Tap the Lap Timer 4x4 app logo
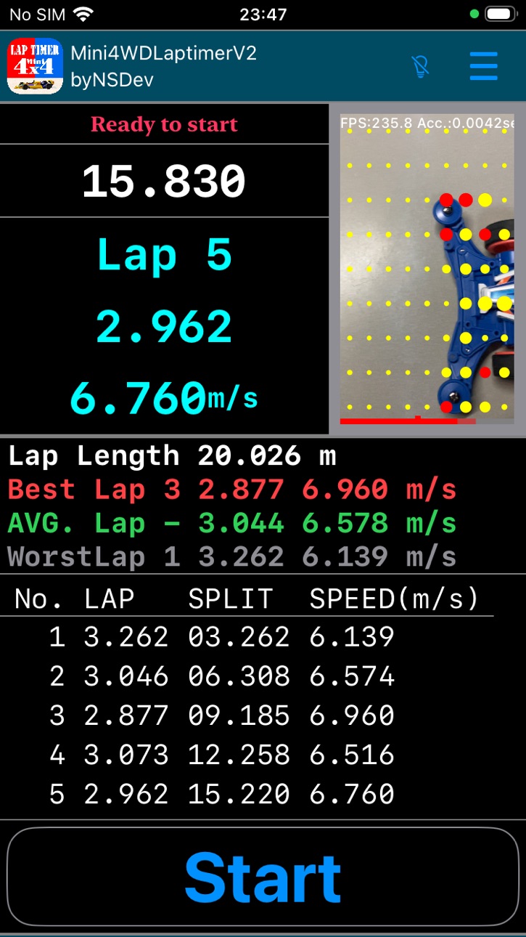Screen dimensions: 526x937 35,66
